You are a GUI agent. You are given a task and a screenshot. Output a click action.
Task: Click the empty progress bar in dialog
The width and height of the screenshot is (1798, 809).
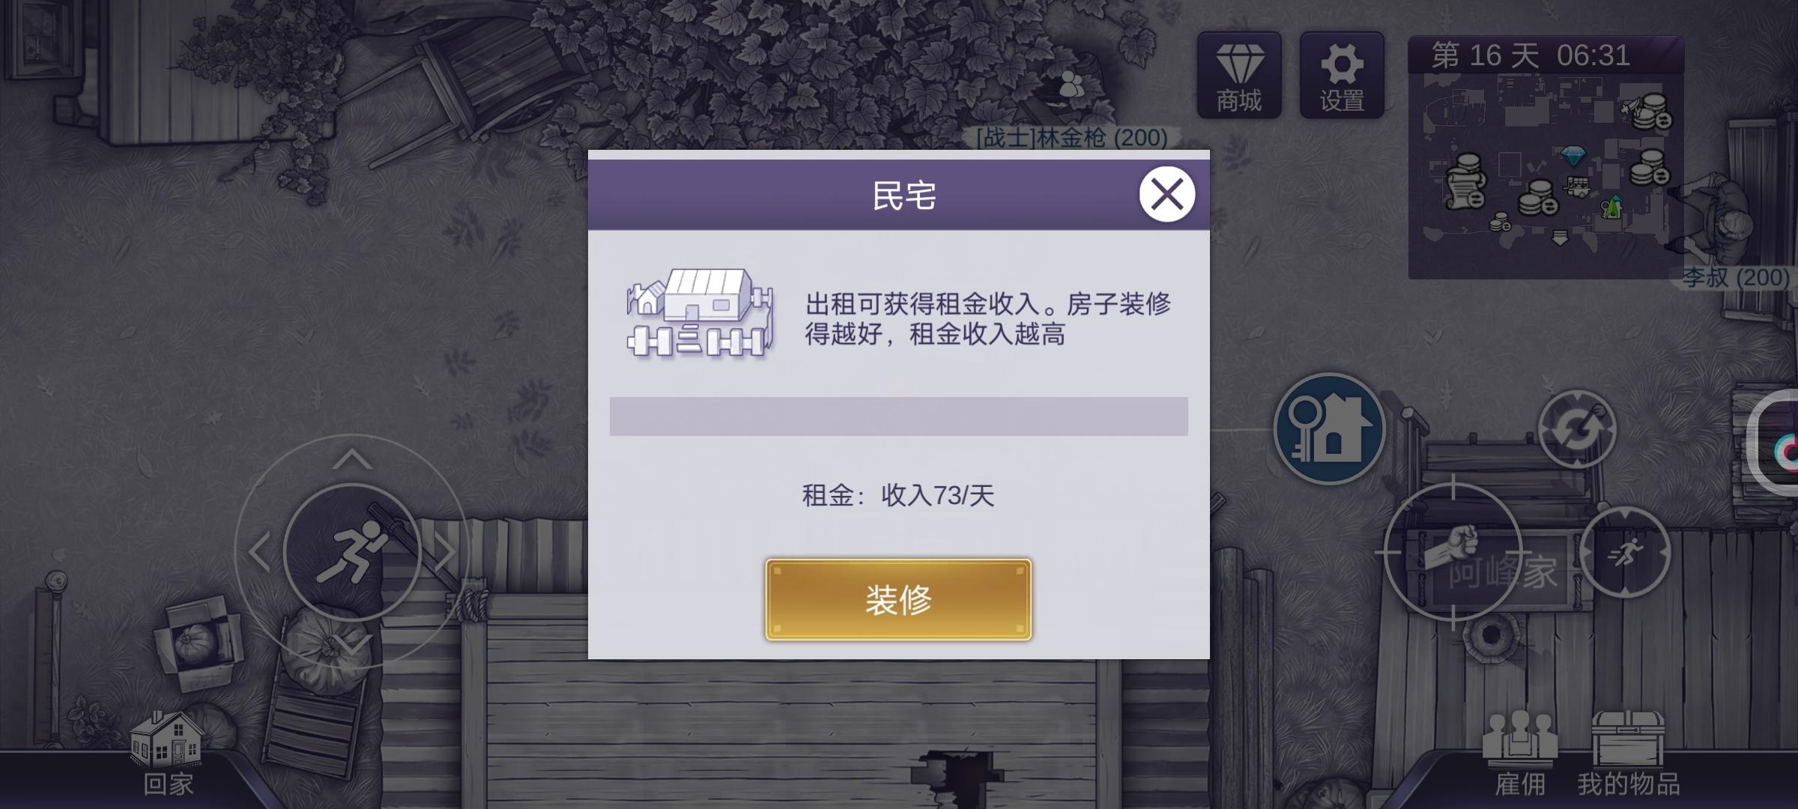(898, 416)
